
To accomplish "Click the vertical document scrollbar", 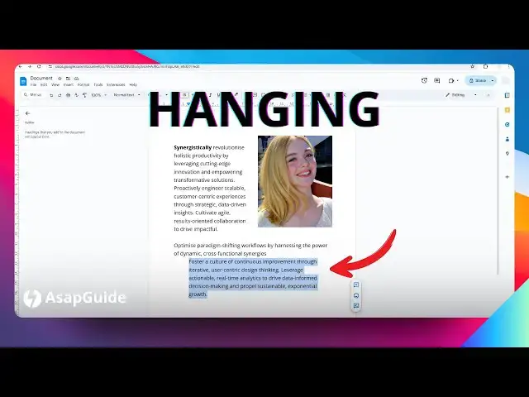I will 498,191.
